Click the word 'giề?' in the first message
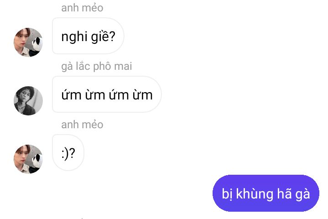 click(103, 36)
